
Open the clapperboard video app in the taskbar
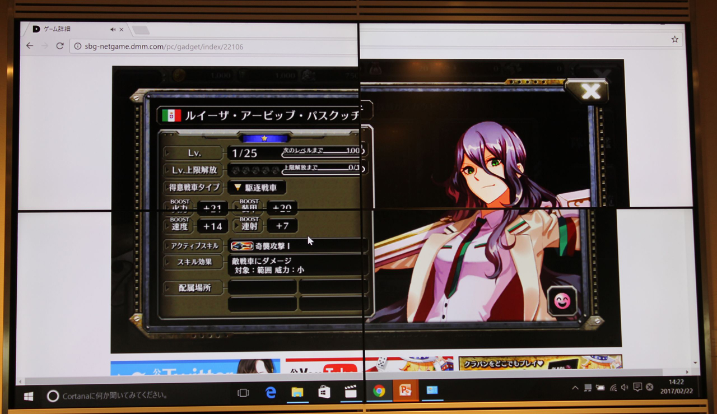click(351, 392)
